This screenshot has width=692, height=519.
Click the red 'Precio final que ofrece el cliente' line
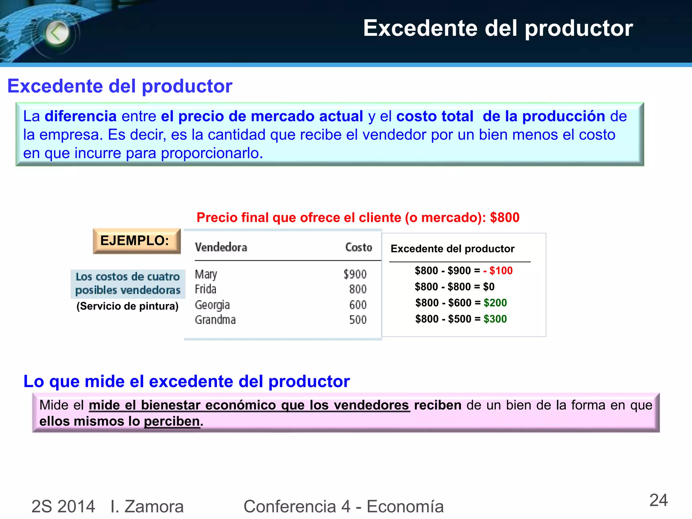pyautogui.click(x=358, y=217)
